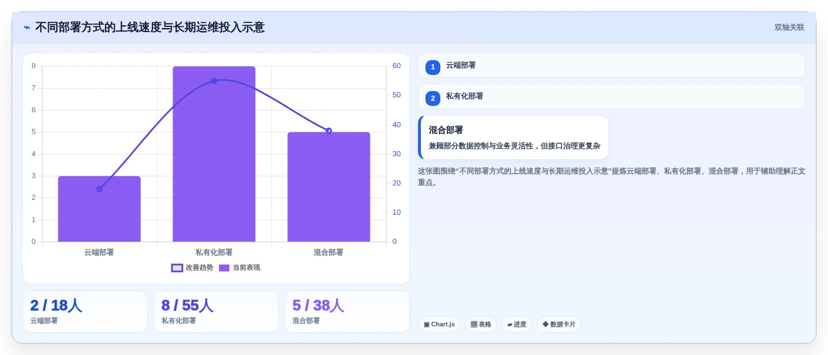Click the line point above 混合部署

click(x=329, y=131)
